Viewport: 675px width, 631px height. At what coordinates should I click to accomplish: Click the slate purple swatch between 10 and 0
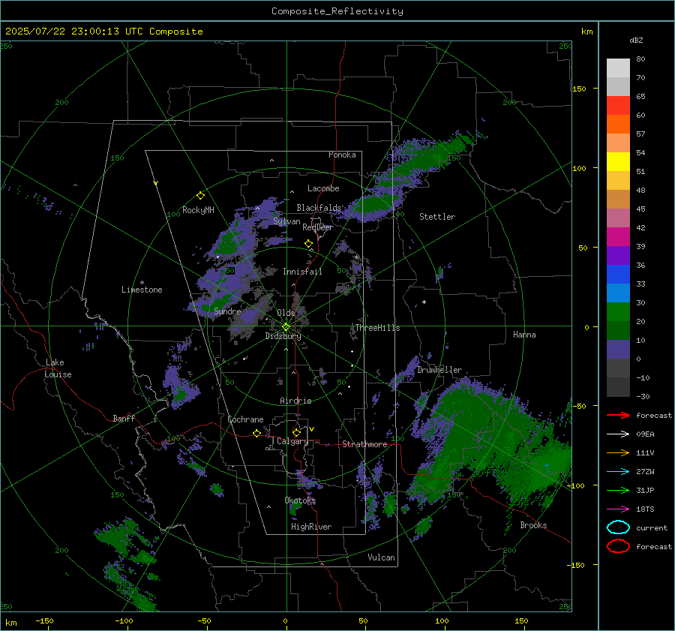618,350
